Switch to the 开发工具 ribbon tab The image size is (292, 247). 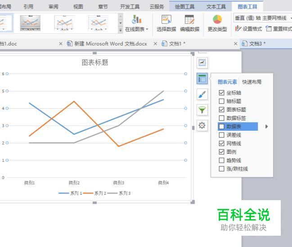[130, 7]
